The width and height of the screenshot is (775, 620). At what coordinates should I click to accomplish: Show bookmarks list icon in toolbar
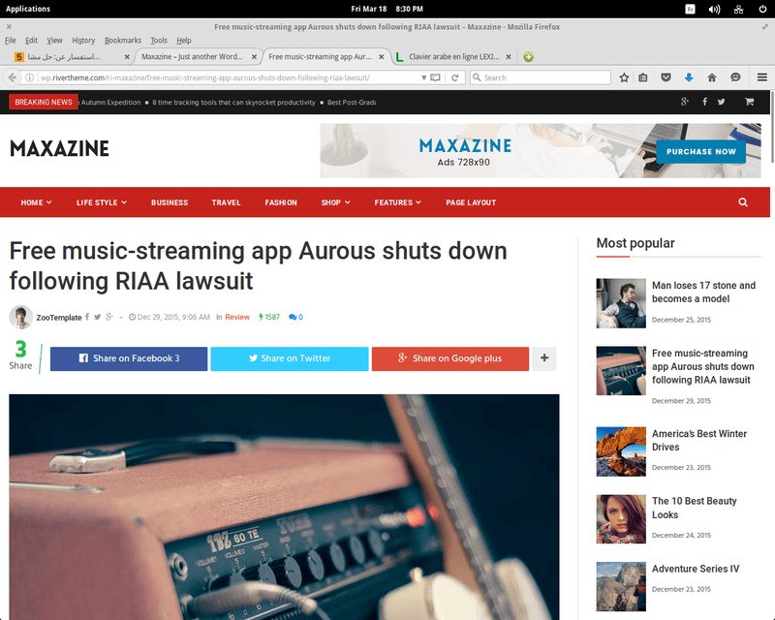pyautogui.click(x=643, y=77)
